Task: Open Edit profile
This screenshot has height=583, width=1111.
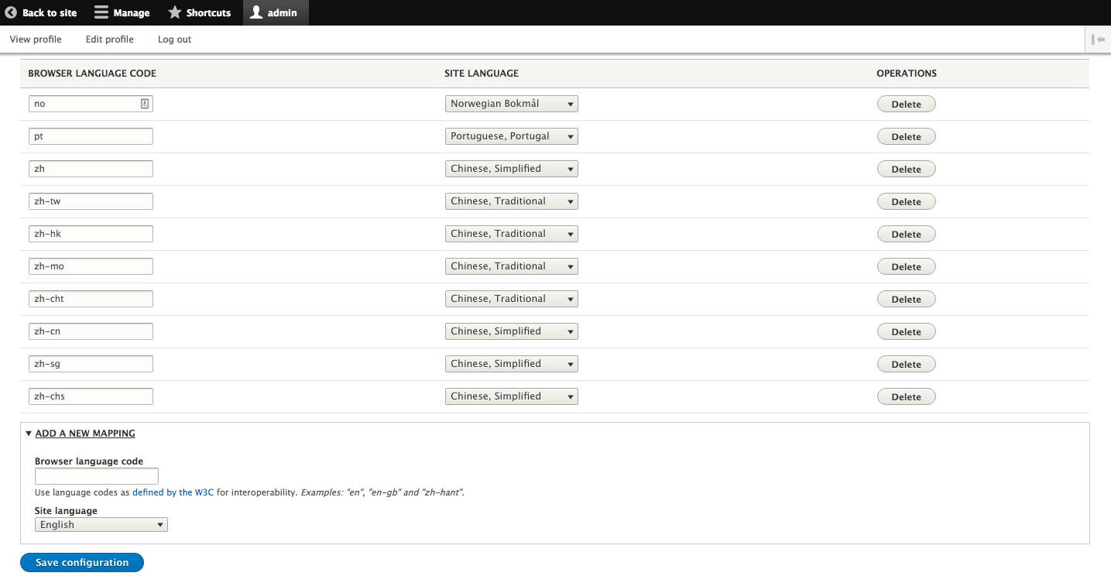Action: [109, 39]
